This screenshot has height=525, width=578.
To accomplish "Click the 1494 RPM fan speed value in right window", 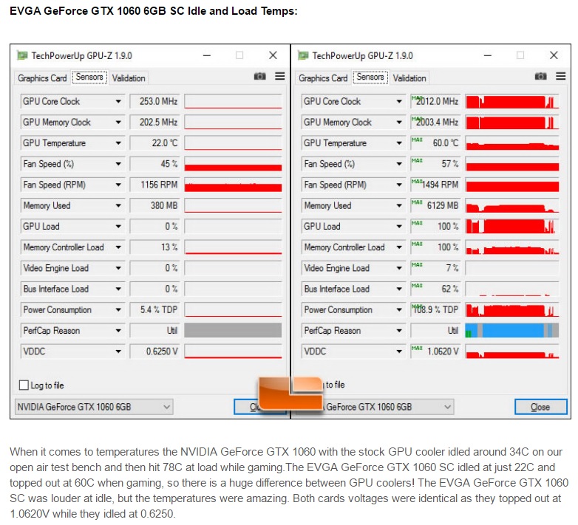I will 435,185.
